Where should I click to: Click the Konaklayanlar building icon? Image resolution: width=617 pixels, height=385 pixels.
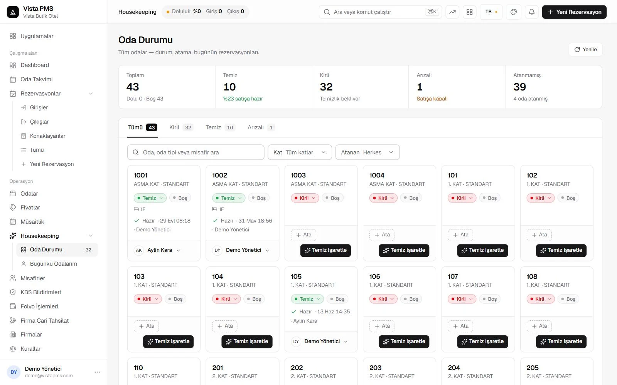tap(24, 136)
